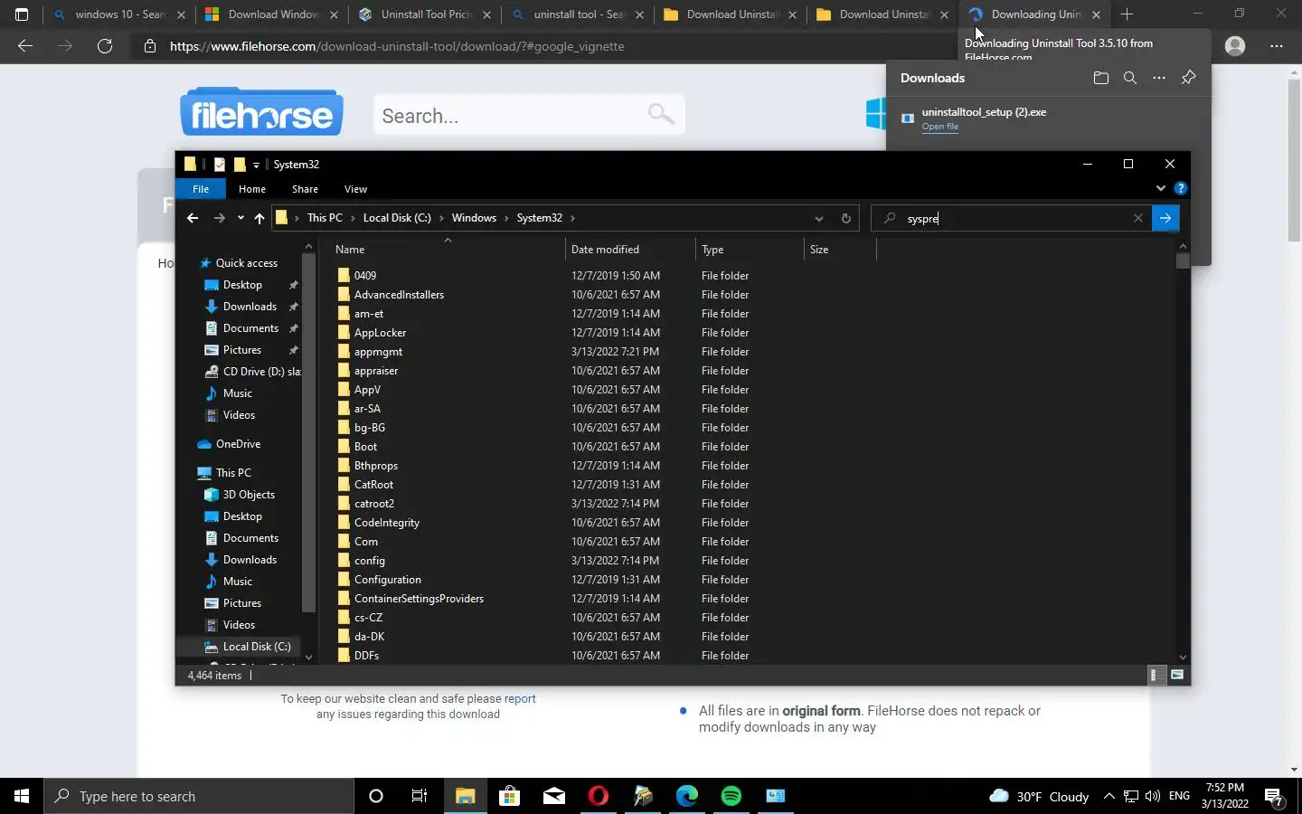Open Task View on taskbar
This screenshot has height=814, width=1302.
coord(420,796)
